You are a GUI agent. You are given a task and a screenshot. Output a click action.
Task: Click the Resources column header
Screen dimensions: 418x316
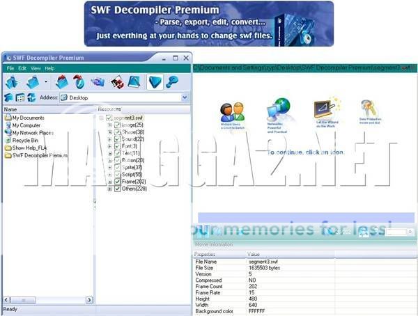pyautogui.click(x=143, y=109)
